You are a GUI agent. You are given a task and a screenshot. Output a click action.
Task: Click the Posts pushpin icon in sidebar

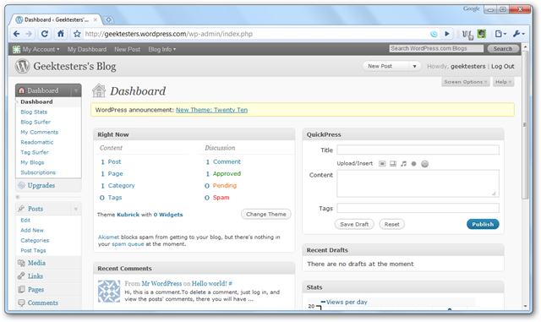tap(21, 209)
